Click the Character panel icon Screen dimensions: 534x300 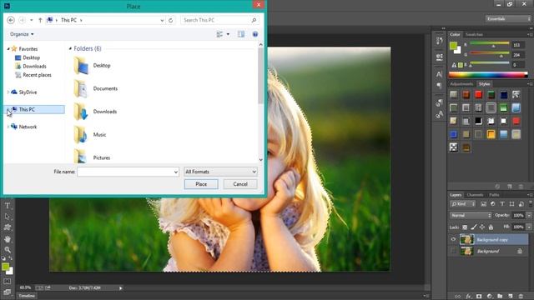440,74
